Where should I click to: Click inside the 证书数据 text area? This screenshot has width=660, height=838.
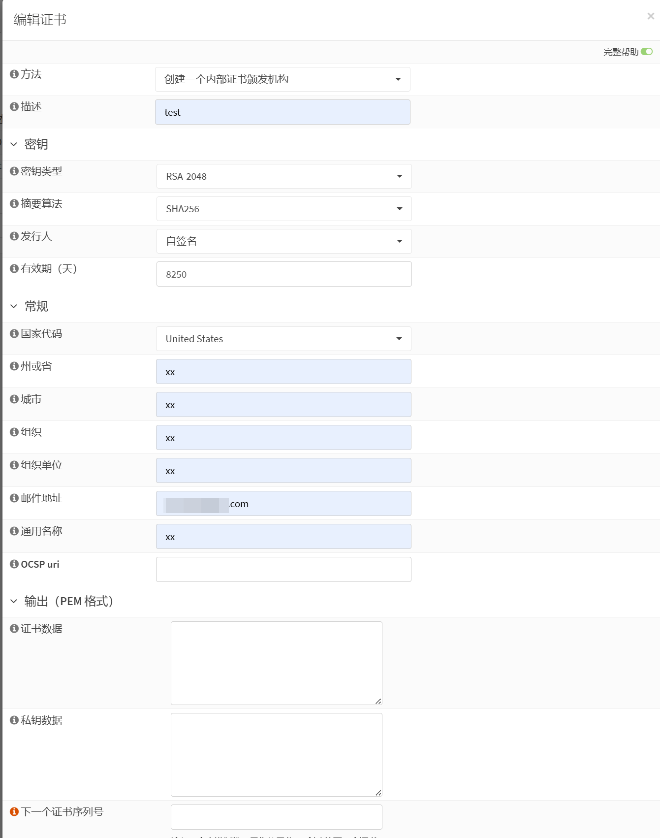coord(276,663)
